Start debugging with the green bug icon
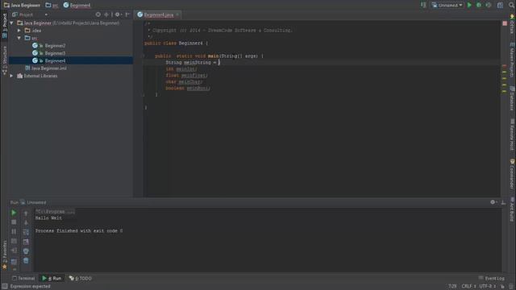This screenshot has width=516, height=290. 479,5
